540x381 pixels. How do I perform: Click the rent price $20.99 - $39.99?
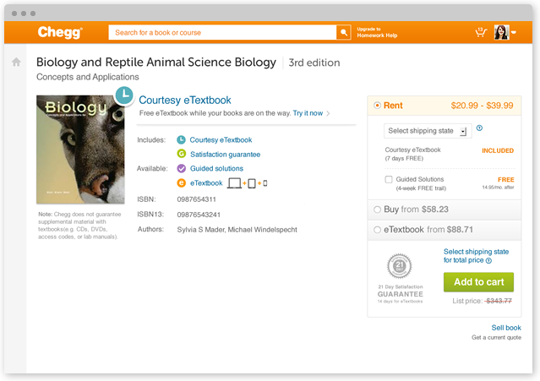click(482, 106)
